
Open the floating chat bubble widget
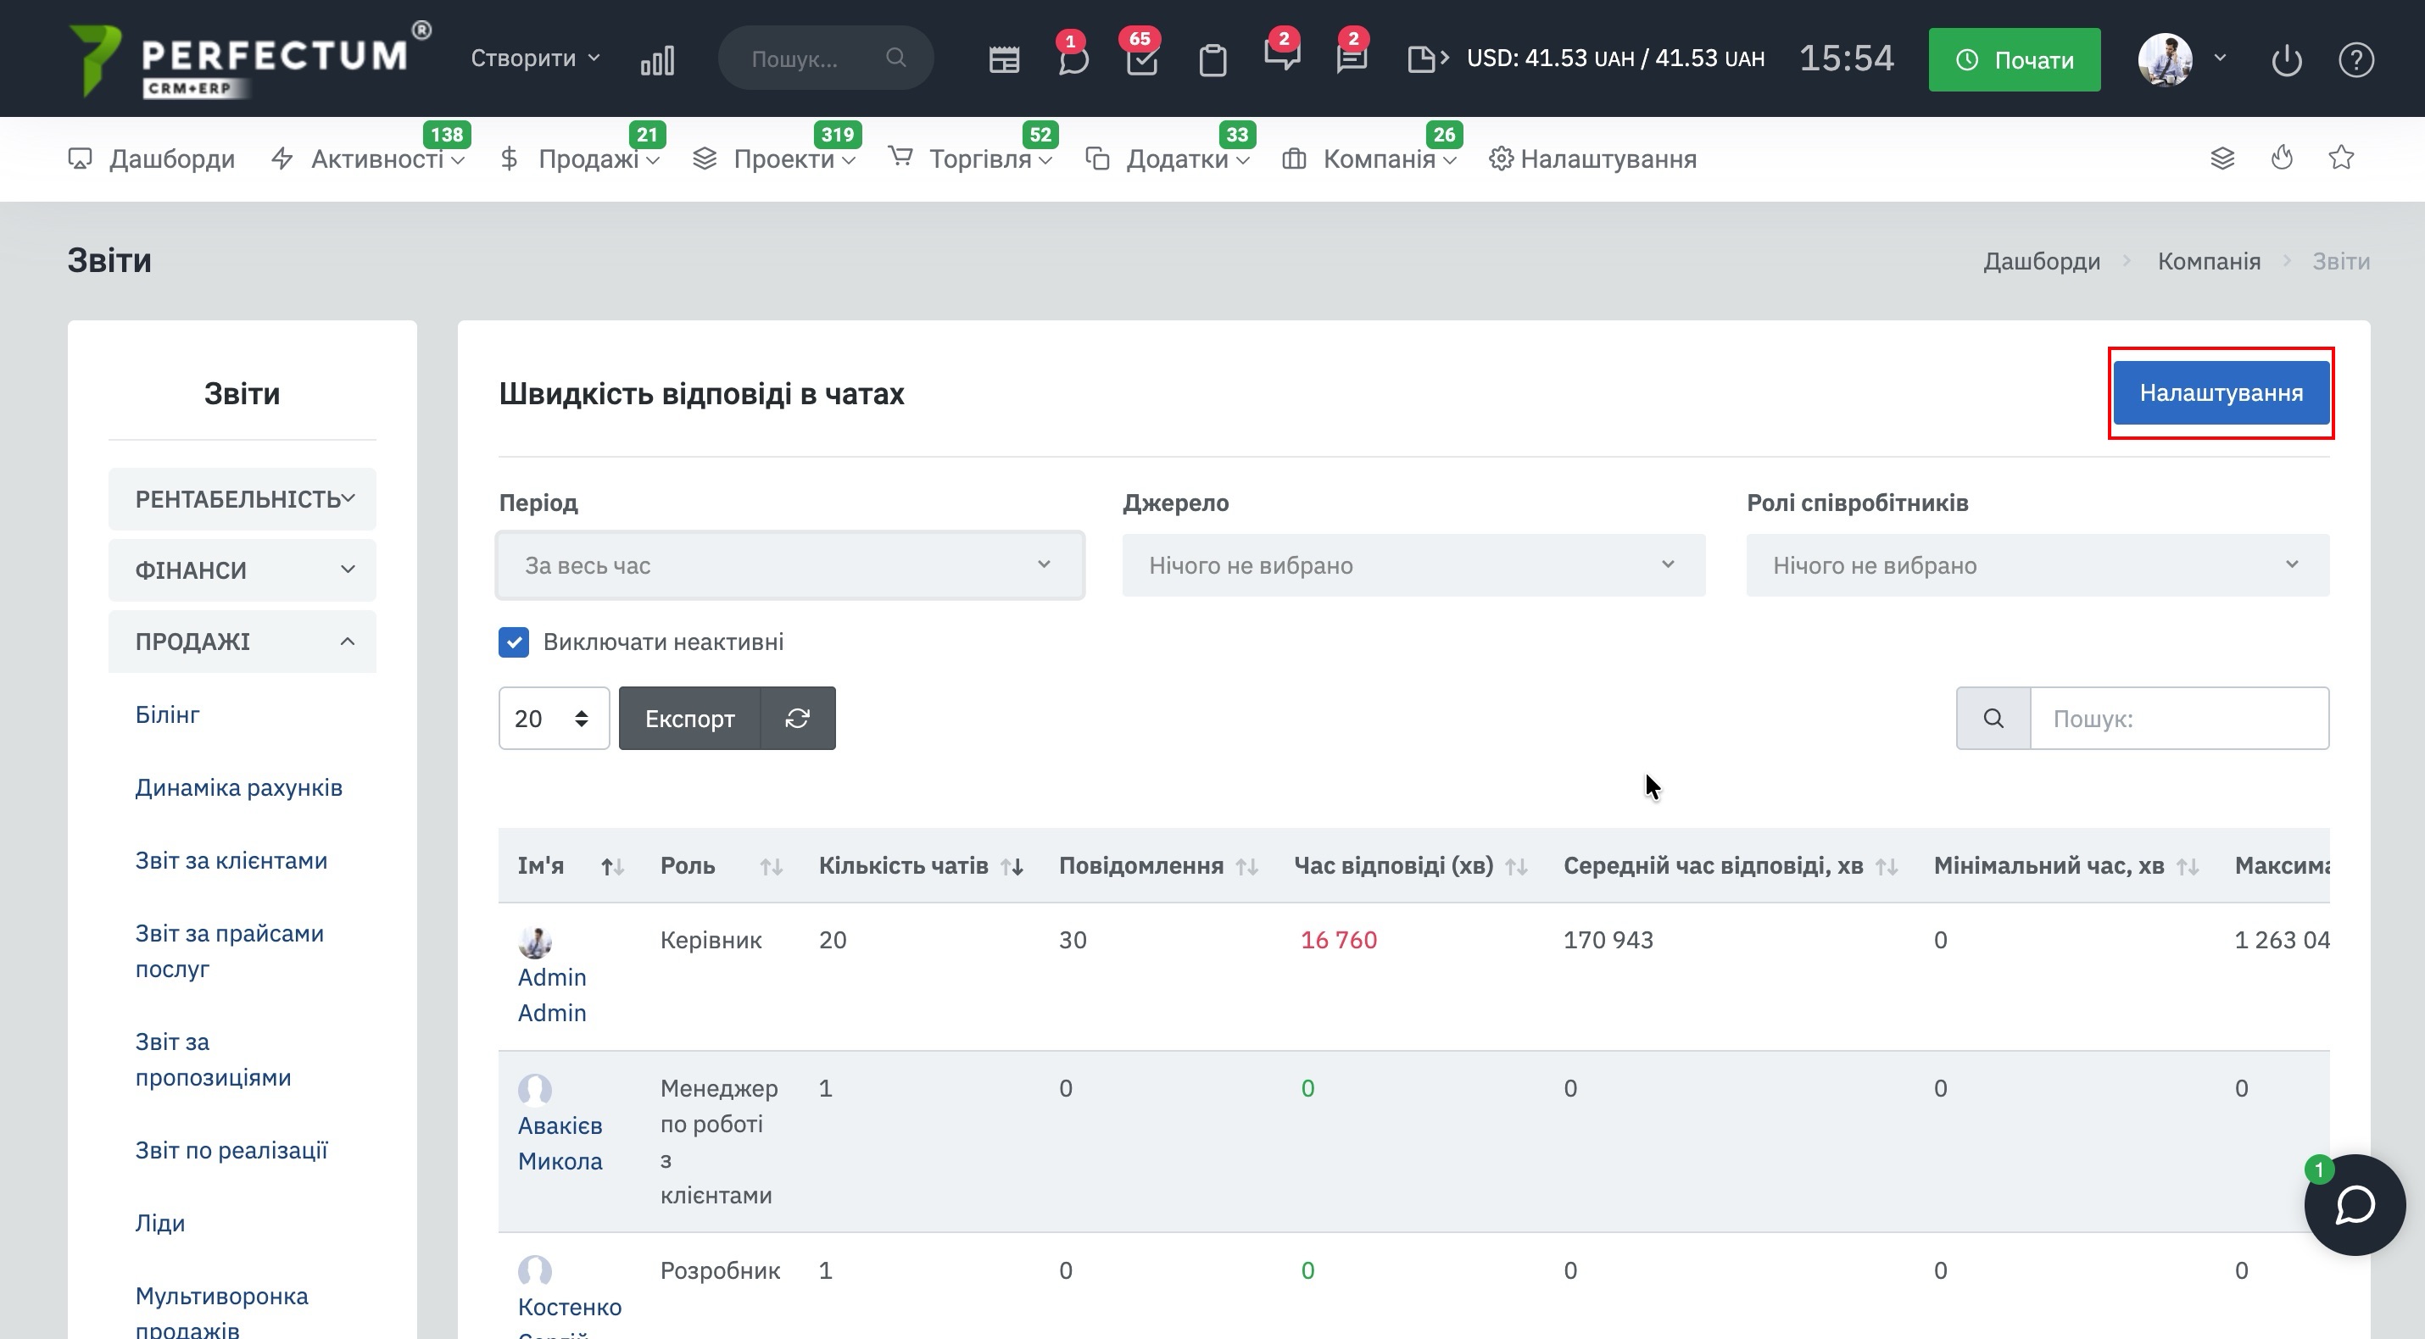(x=2355, y=1204)
